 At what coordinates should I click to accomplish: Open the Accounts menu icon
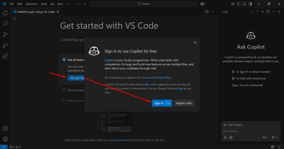pos(5,128)
